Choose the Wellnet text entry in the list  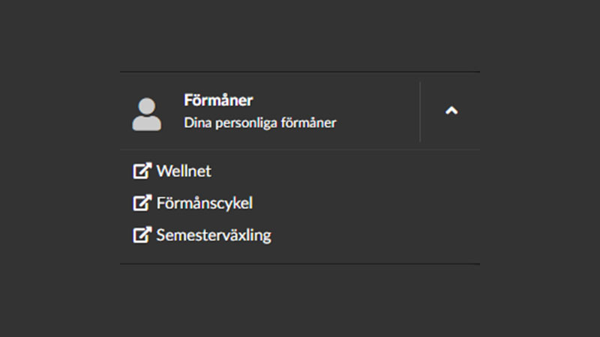pos(184,171)
